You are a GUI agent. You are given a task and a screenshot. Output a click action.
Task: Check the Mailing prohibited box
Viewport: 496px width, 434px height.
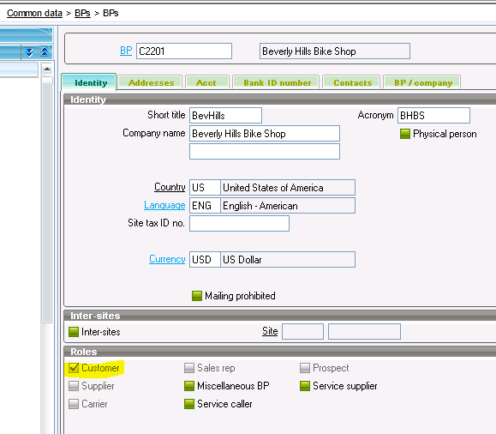[x=197, y=296]
